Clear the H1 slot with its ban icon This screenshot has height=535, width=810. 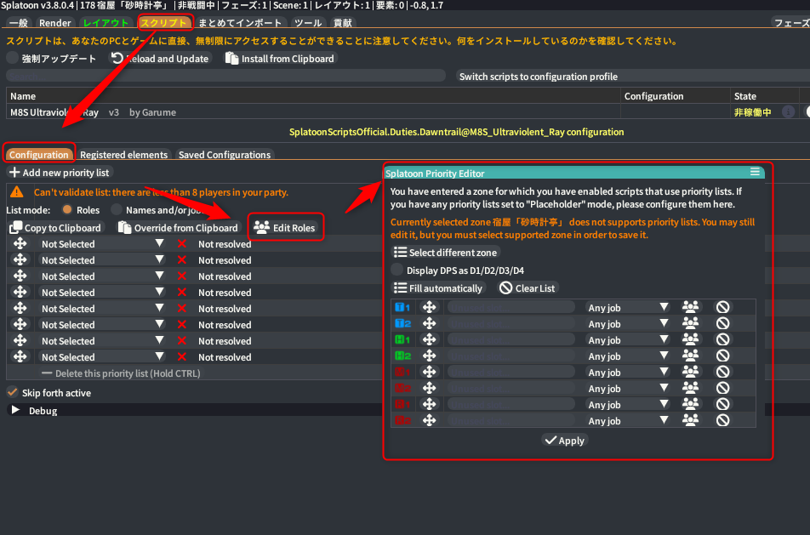(722, 340)
